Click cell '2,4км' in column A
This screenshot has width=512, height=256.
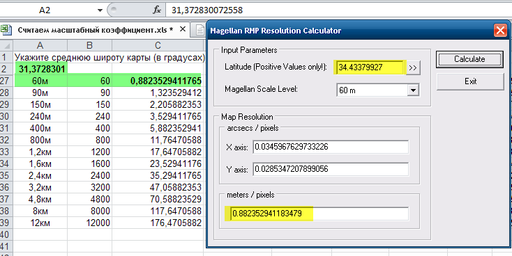[40, 175]
